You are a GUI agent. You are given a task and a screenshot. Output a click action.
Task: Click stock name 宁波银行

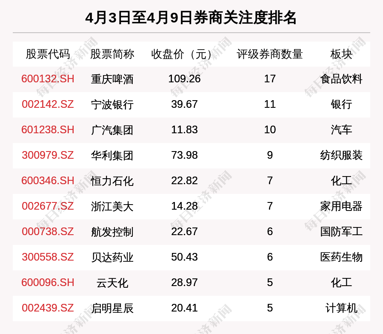coord(112,105)
